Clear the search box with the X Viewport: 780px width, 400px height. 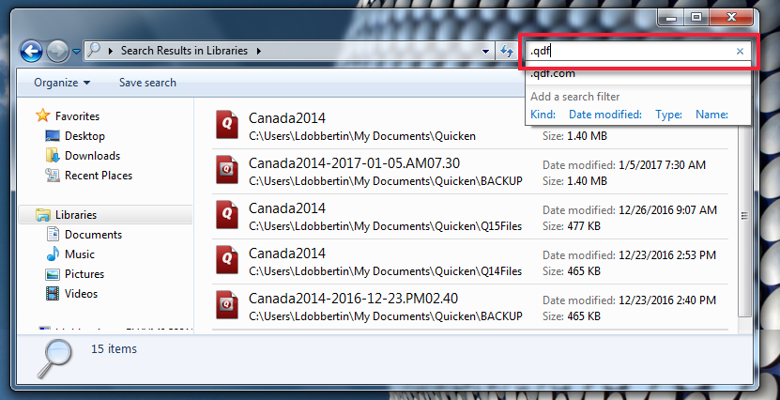pyautogui.click(x=740, y=52)
